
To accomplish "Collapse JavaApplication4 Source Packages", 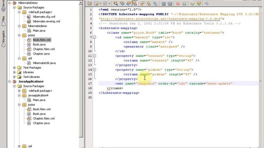I will click(x=14, y=86).
